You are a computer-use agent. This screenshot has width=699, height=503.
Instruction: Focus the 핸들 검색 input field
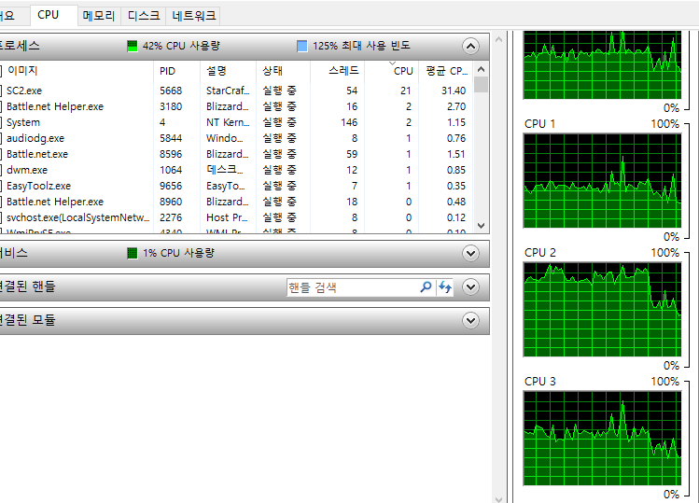[x=351, y=287]
